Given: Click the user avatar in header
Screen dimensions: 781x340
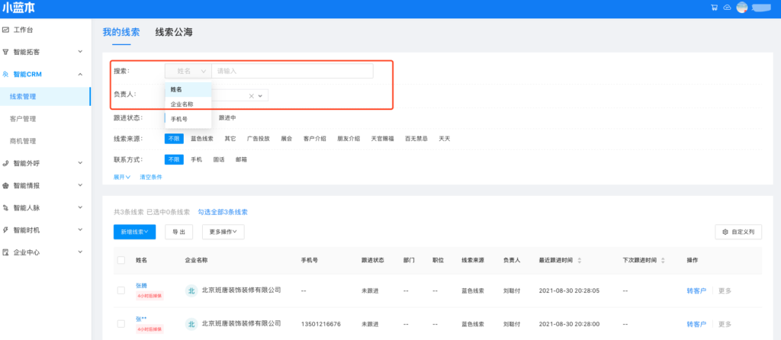Looking at the screenshot, I should (x=741, y=8).
